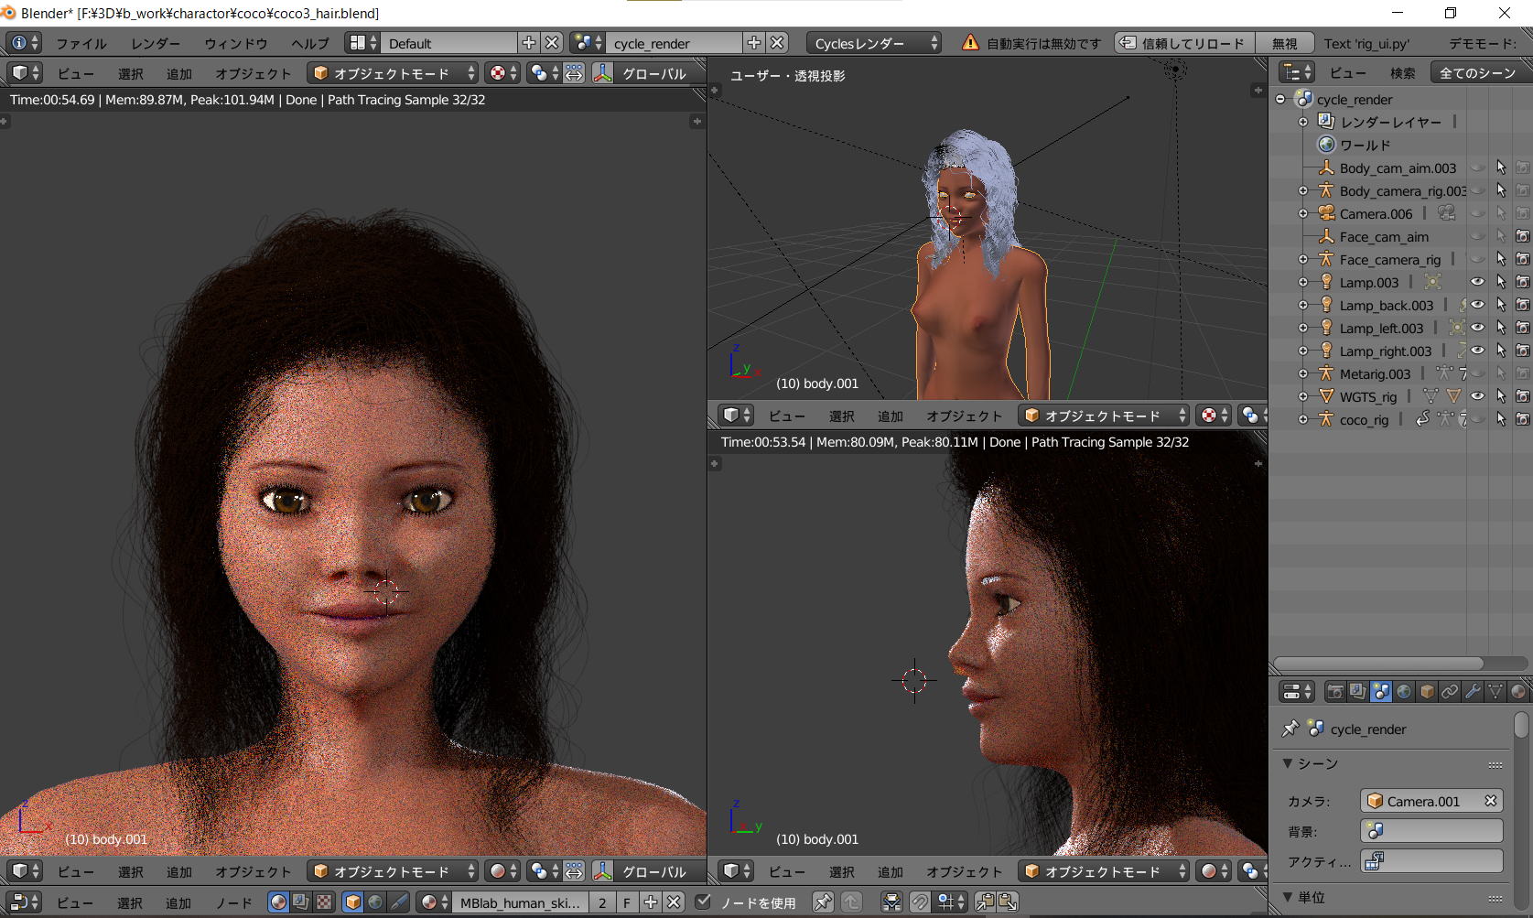This screenshot has height=918, width=1533.
Task: Uncheck the ノードを使用 checkbox
Action: pos(703,902)
